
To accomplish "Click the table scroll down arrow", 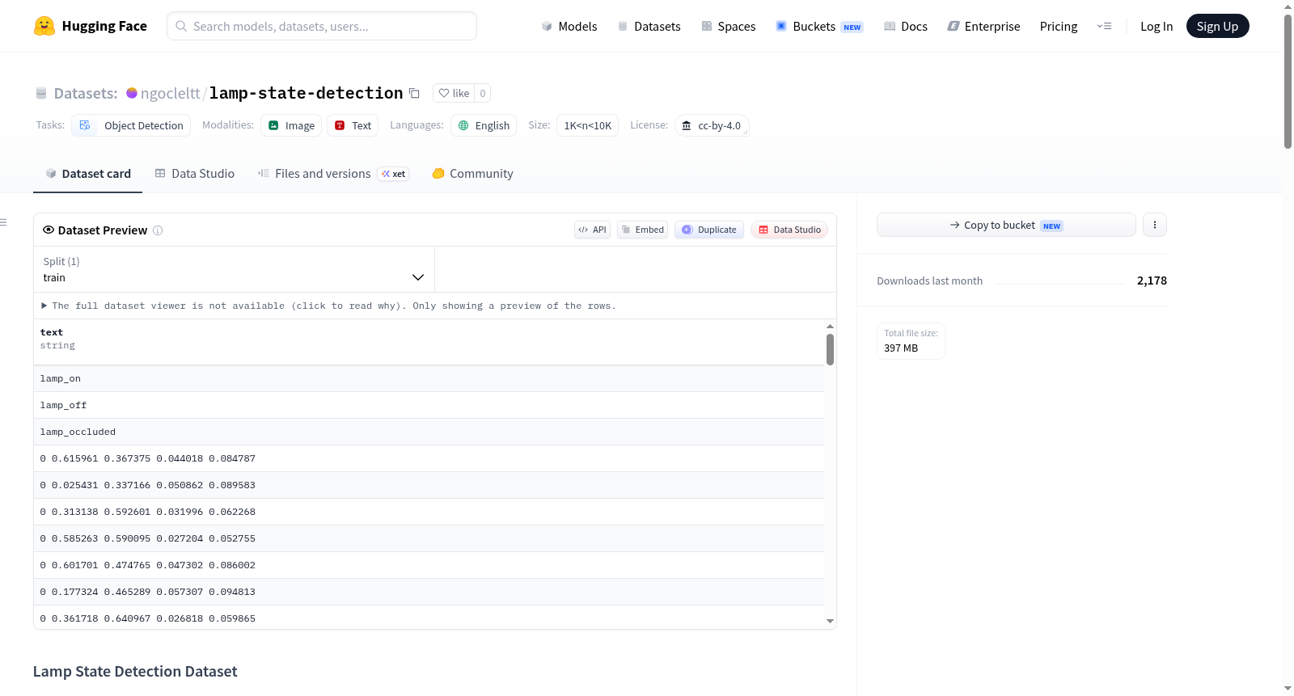I will coord(830,621).
